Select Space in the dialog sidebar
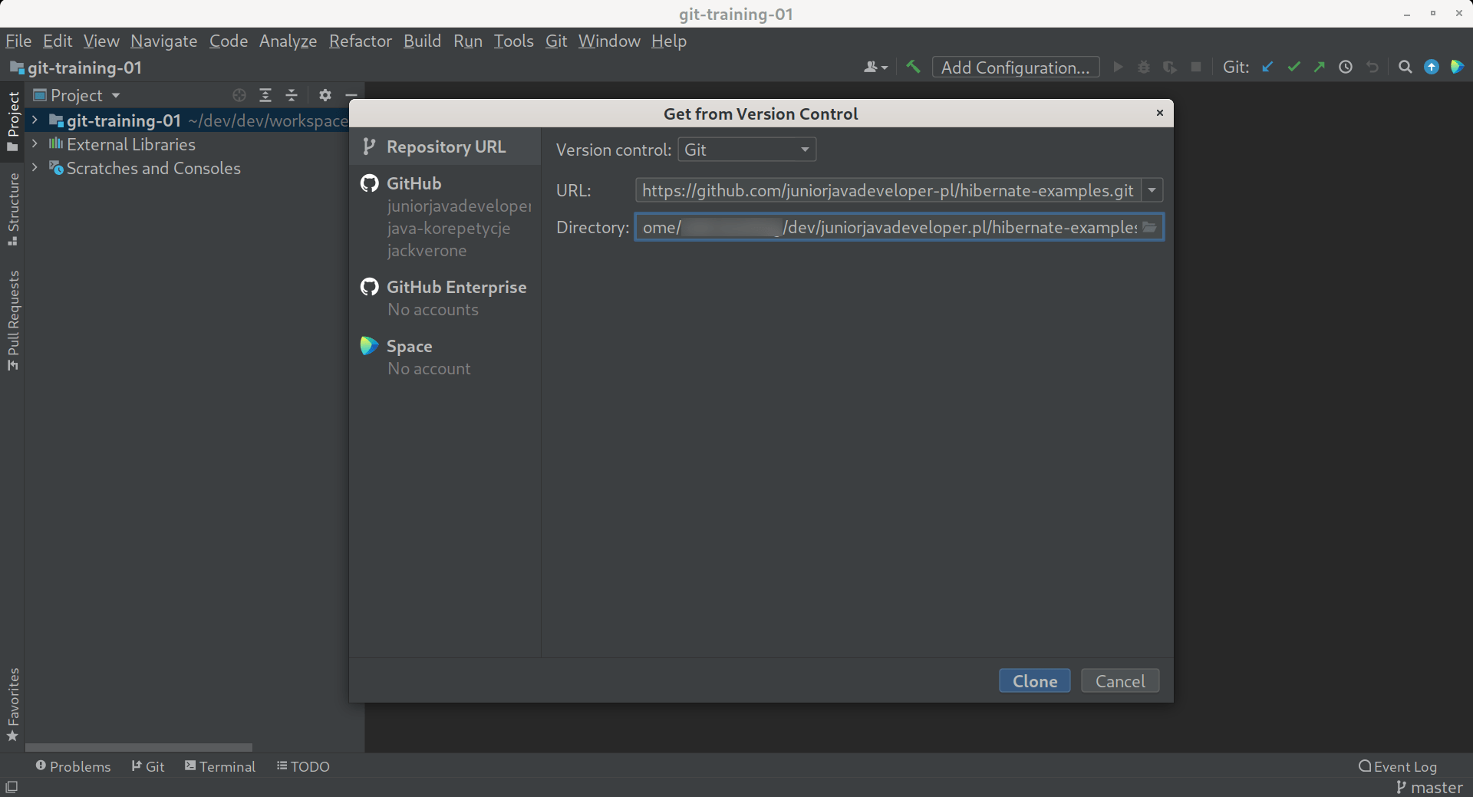Image resolution: width=1473 pixels, height=797 pixels. [x=409, y=346]
